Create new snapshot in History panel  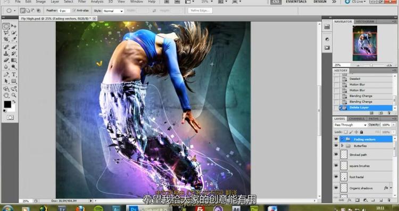[x=381, y=113]
